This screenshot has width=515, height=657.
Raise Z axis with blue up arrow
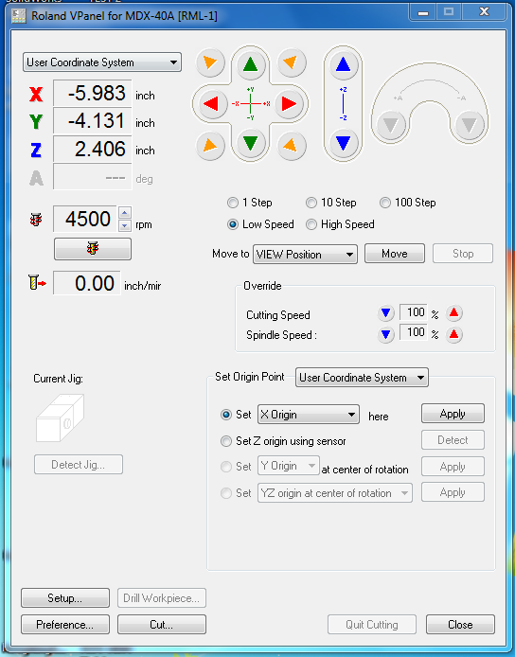(x=344, y=64)
